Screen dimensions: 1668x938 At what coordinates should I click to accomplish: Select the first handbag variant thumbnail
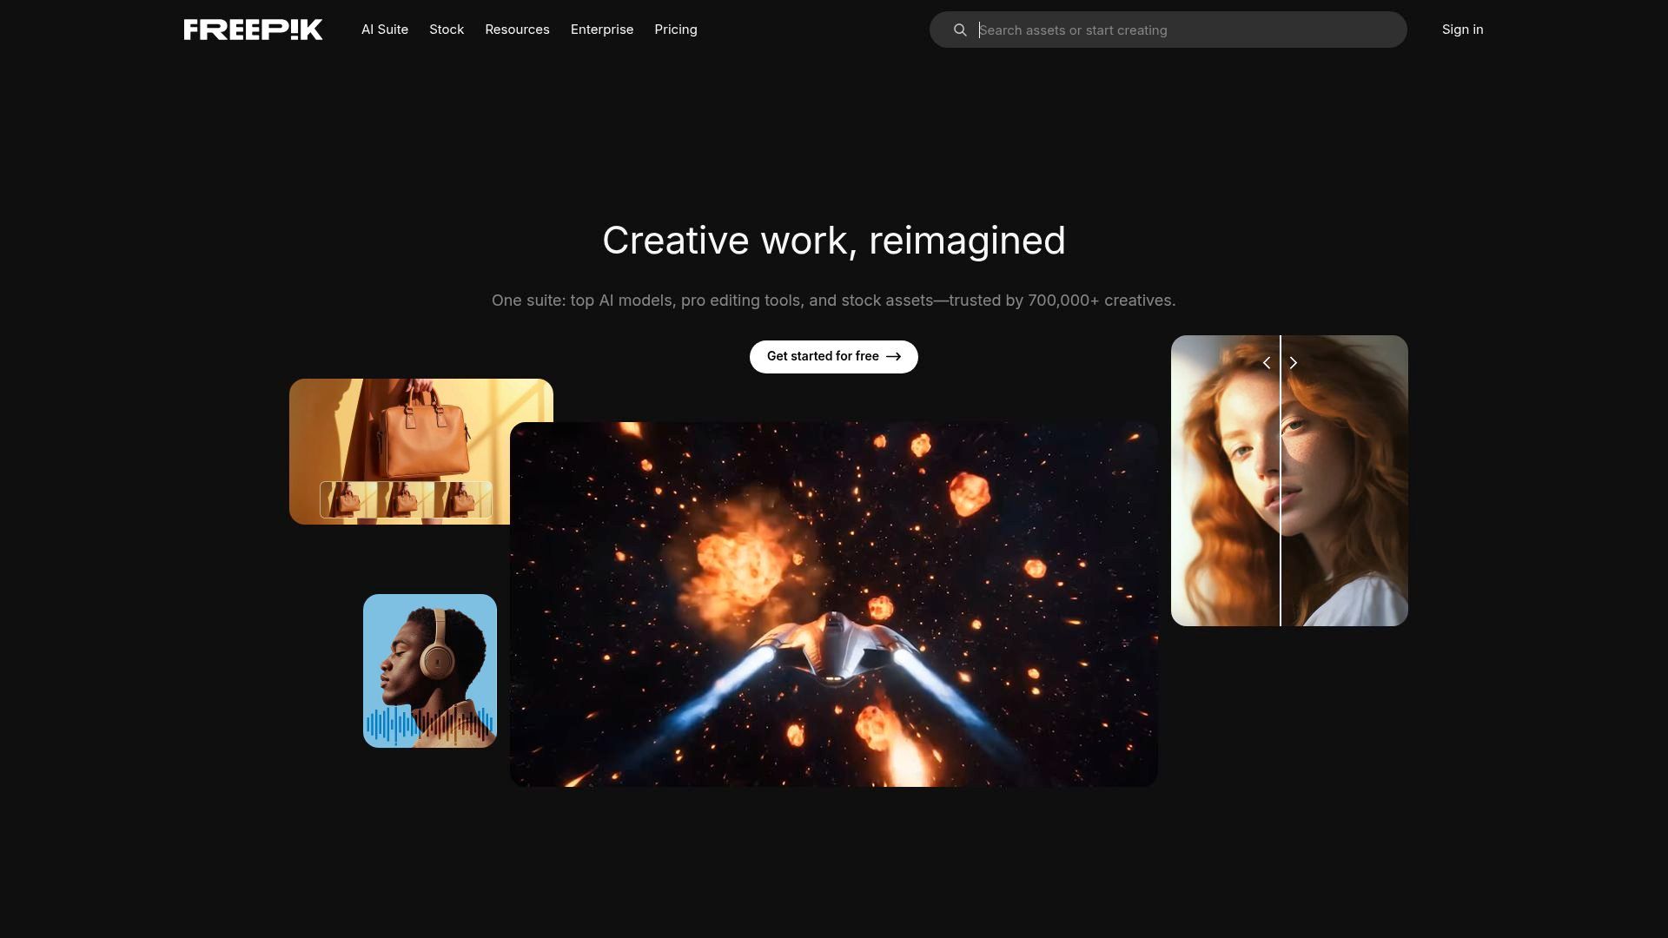pos(348,499)
